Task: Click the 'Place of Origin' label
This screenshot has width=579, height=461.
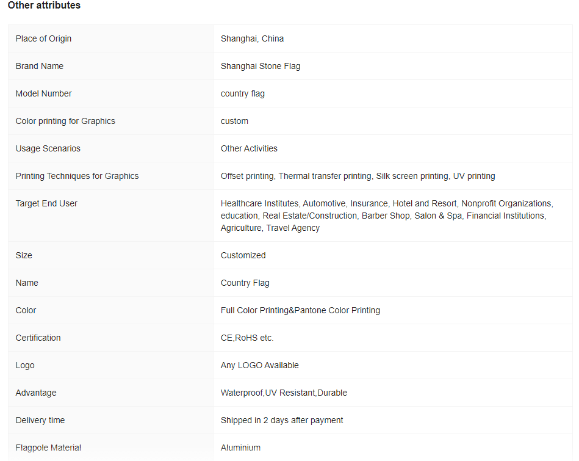Action: [43, 38]
